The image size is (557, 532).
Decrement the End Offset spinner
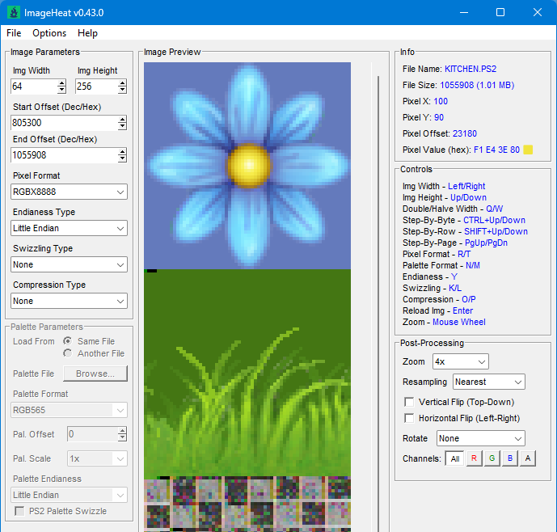pyautogui.click(x=123, y=158)
